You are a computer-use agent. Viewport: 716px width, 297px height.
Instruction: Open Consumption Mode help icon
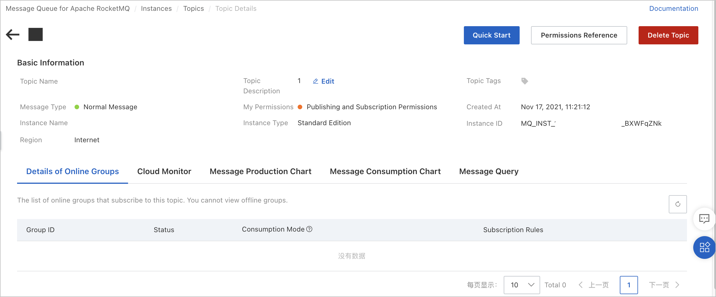tap(309, 229)
